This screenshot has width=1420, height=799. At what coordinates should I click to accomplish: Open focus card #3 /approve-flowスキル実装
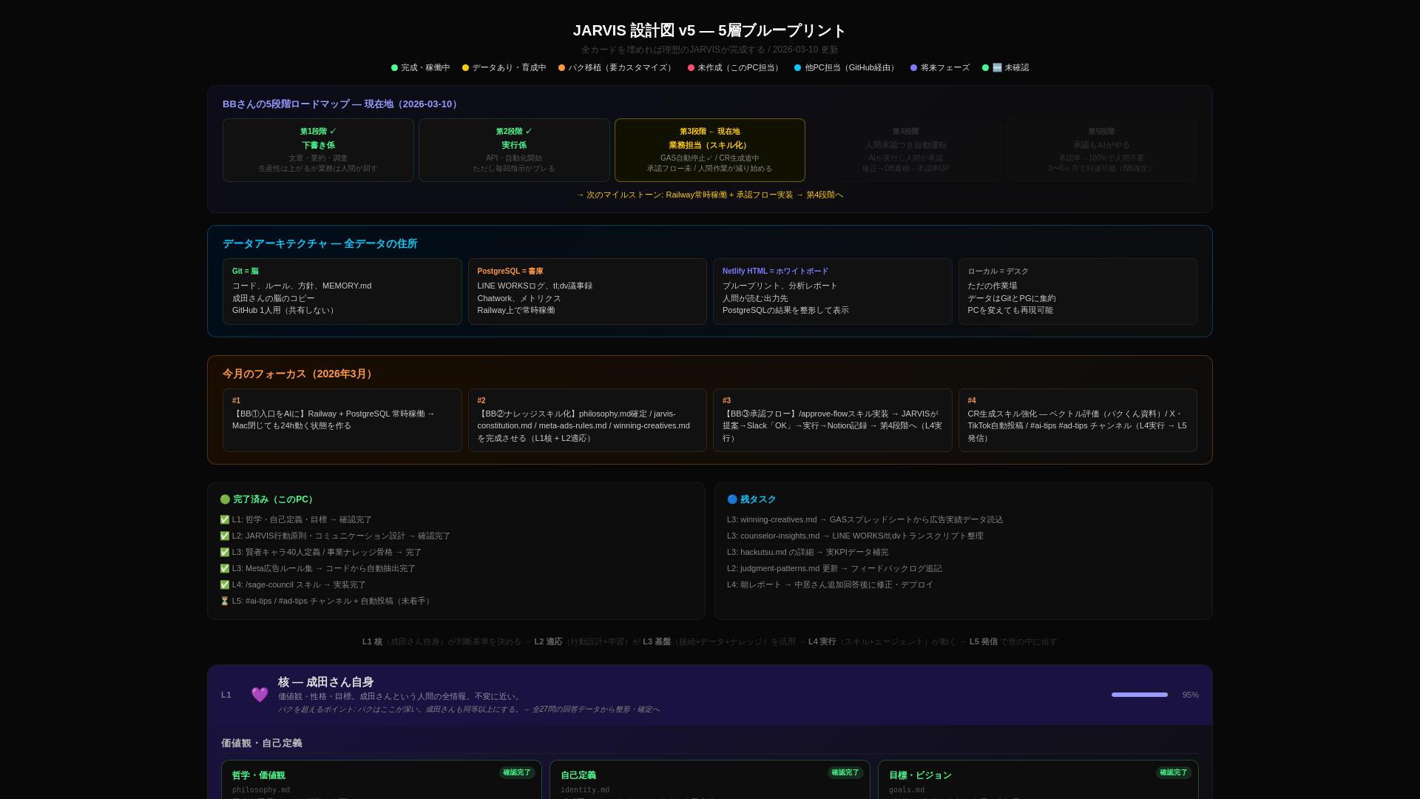(833, 420)
